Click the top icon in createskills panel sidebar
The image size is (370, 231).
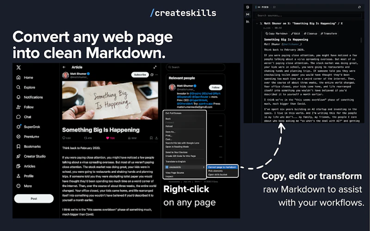coord(247,7)
